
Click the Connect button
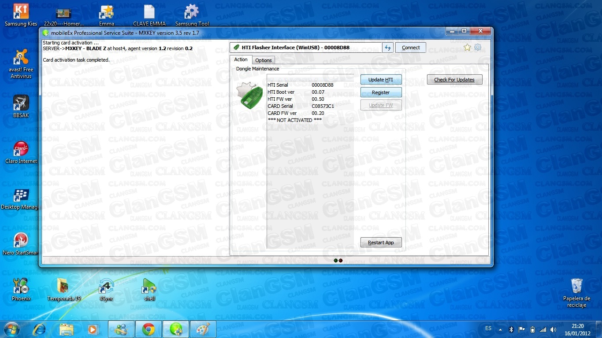coord(411,48)
